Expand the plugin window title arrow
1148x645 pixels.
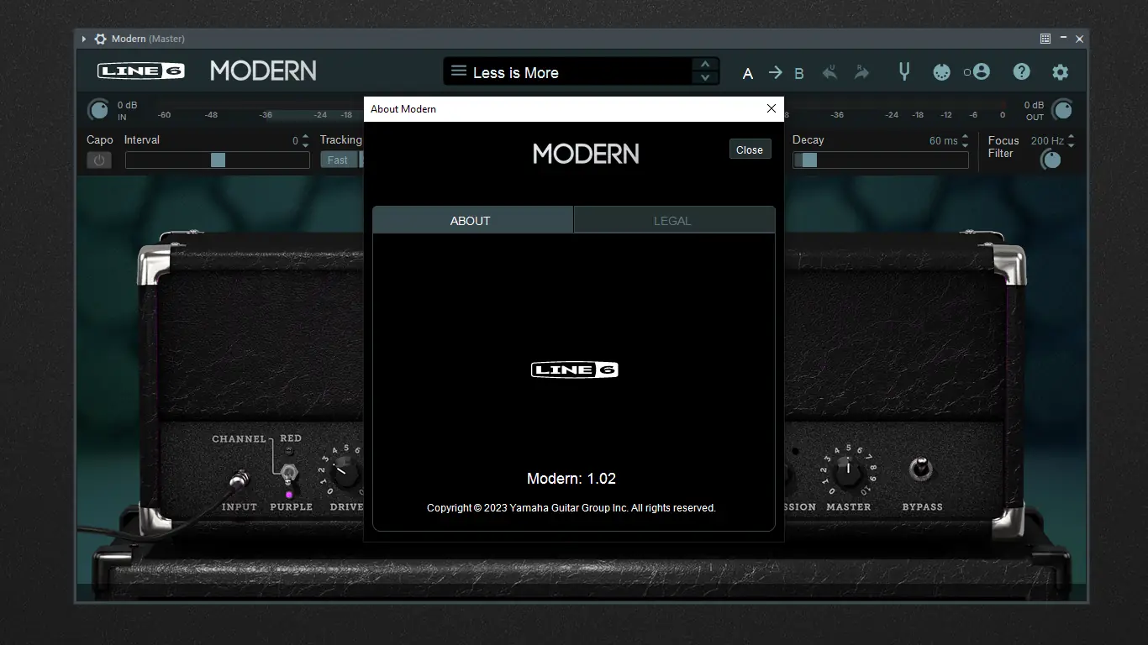(x=84, y=39)
